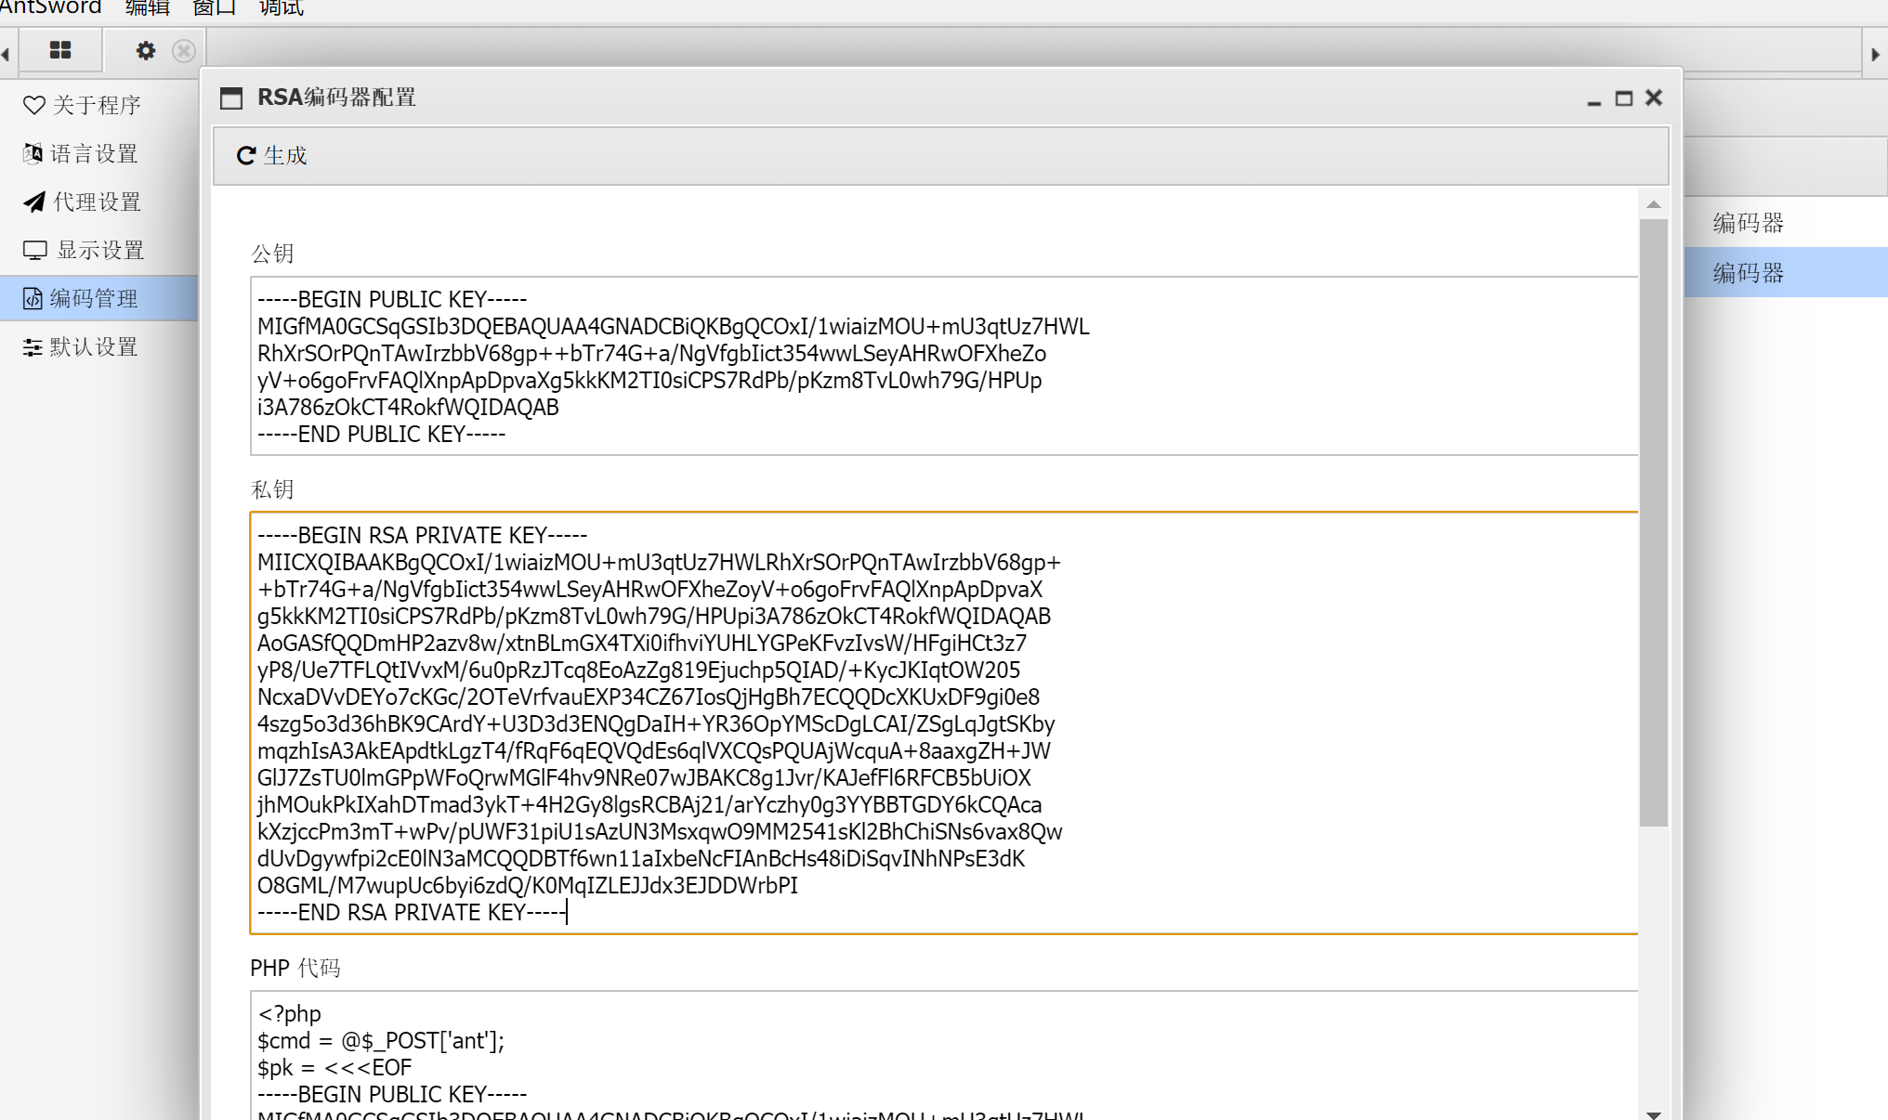
Task: Click scrollbar up arrow in RSA dialog
Action: coord(1653,204)
